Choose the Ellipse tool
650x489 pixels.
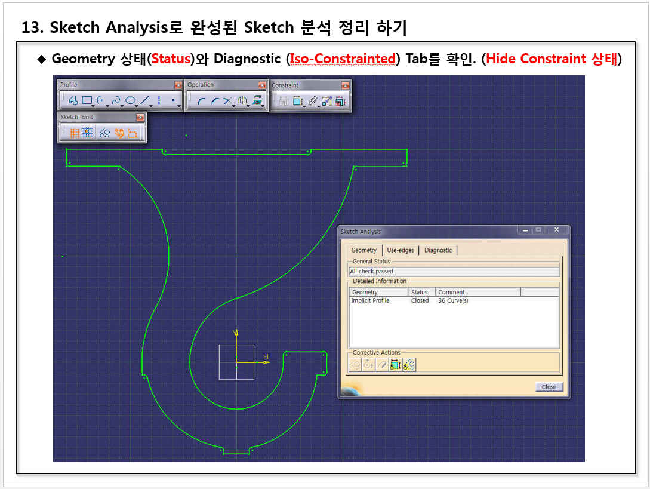(x=130, y=101)
